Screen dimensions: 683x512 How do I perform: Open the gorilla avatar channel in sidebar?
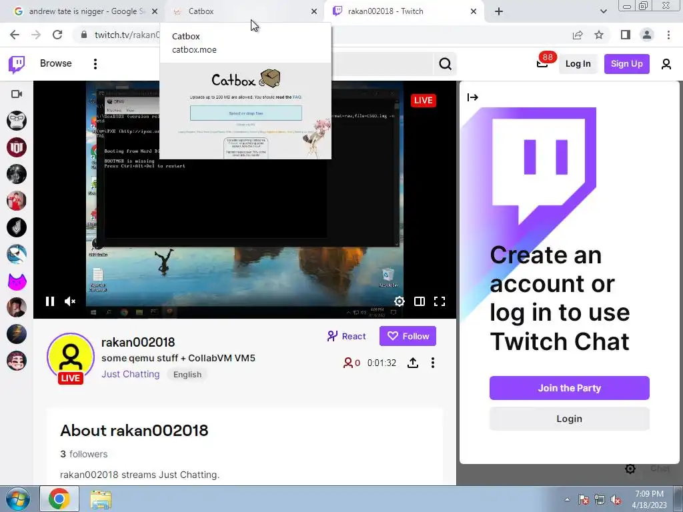(x=17, y=121)
